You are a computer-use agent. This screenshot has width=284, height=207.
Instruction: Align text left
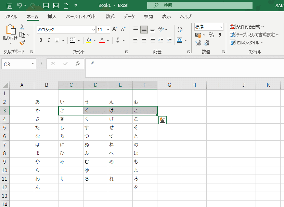coord(135,40)
